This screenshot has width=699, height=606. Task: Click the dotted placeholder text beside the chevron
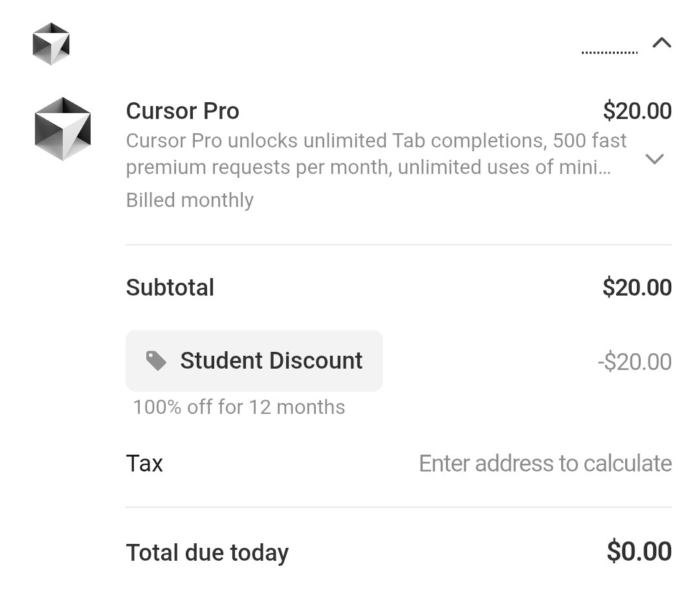click(610, 52)
